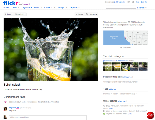Click the Creative Commons attribution license icons
This screenshot has height=120, width=155.
point(107,106)
